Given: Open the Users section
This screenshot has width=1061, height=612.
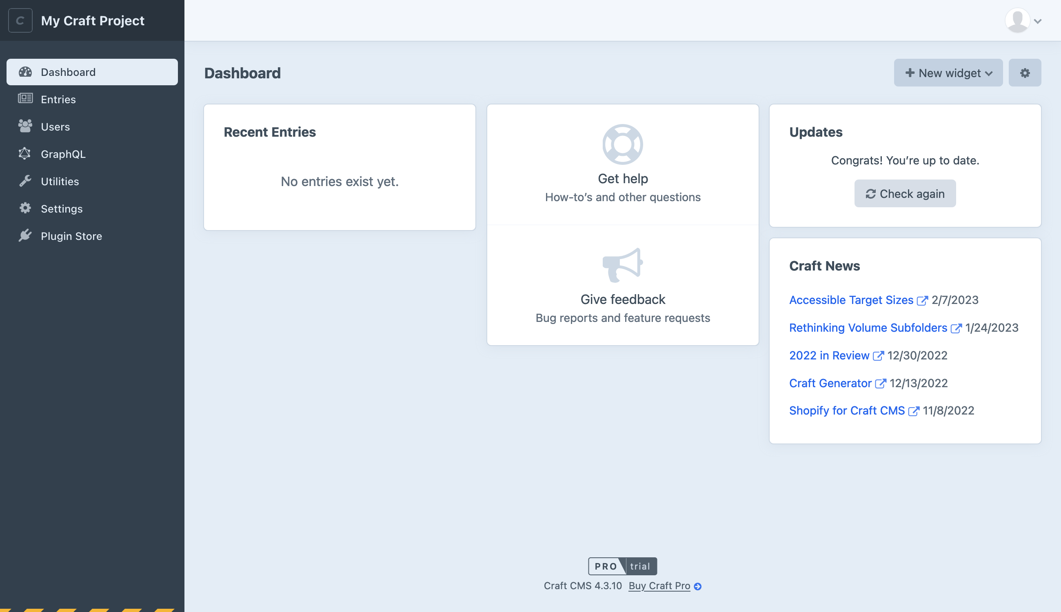Looking at the screenshot, I should 92,126.
